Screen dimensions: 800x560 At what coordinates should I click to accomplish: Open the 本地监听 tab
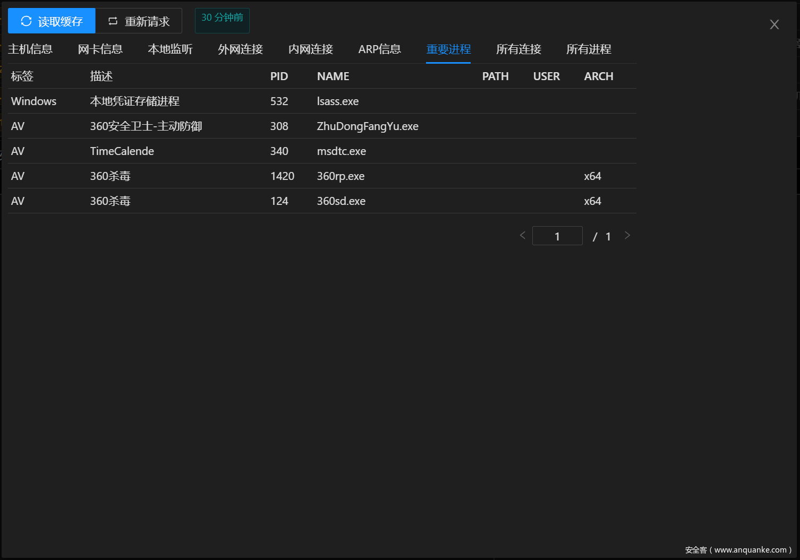pos(170,49)
